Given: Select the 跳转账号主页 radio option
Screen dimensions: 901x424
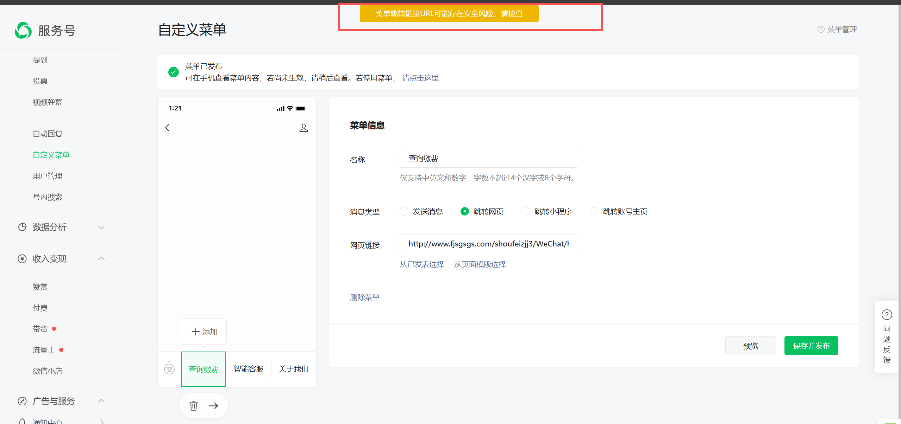Looking at the screenshot, I should 594,211.
